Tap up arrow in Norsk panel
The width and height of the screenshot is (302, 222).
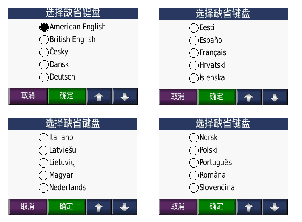point(249,207)
